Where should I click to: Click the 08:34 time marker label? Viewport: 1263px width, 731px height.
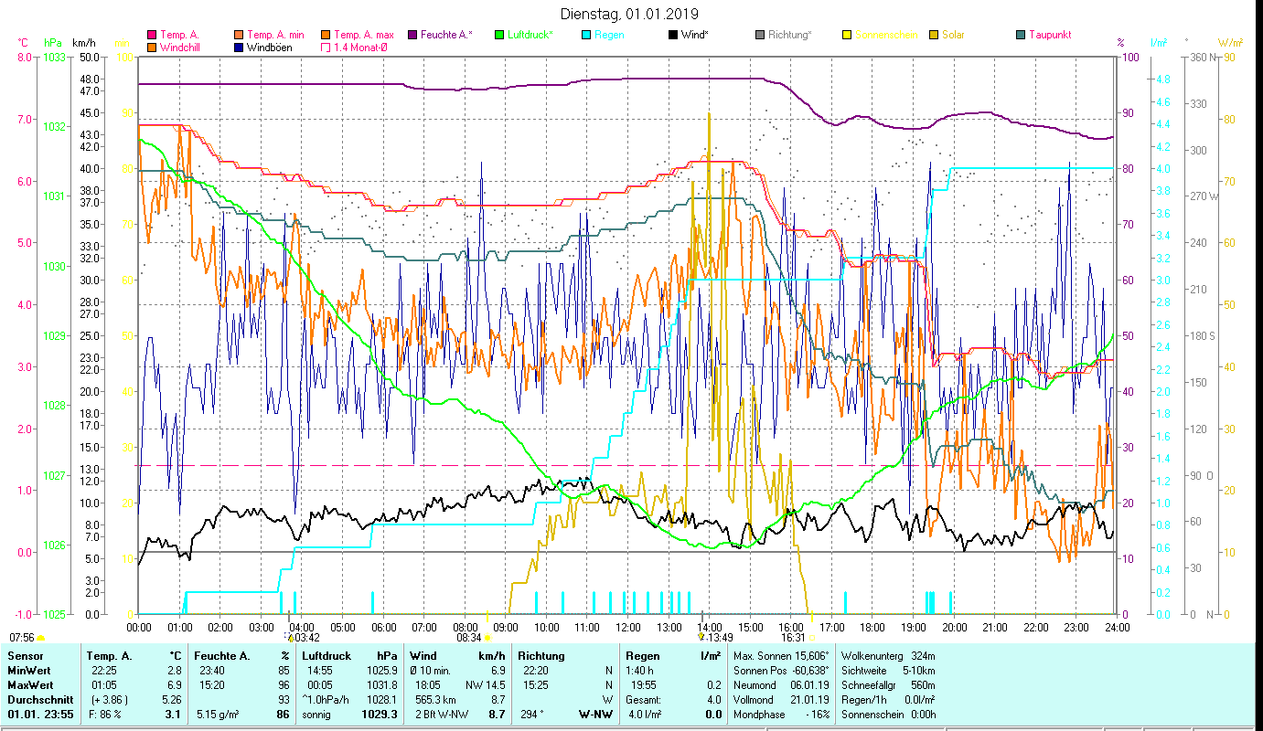click(x=467, y=637)
